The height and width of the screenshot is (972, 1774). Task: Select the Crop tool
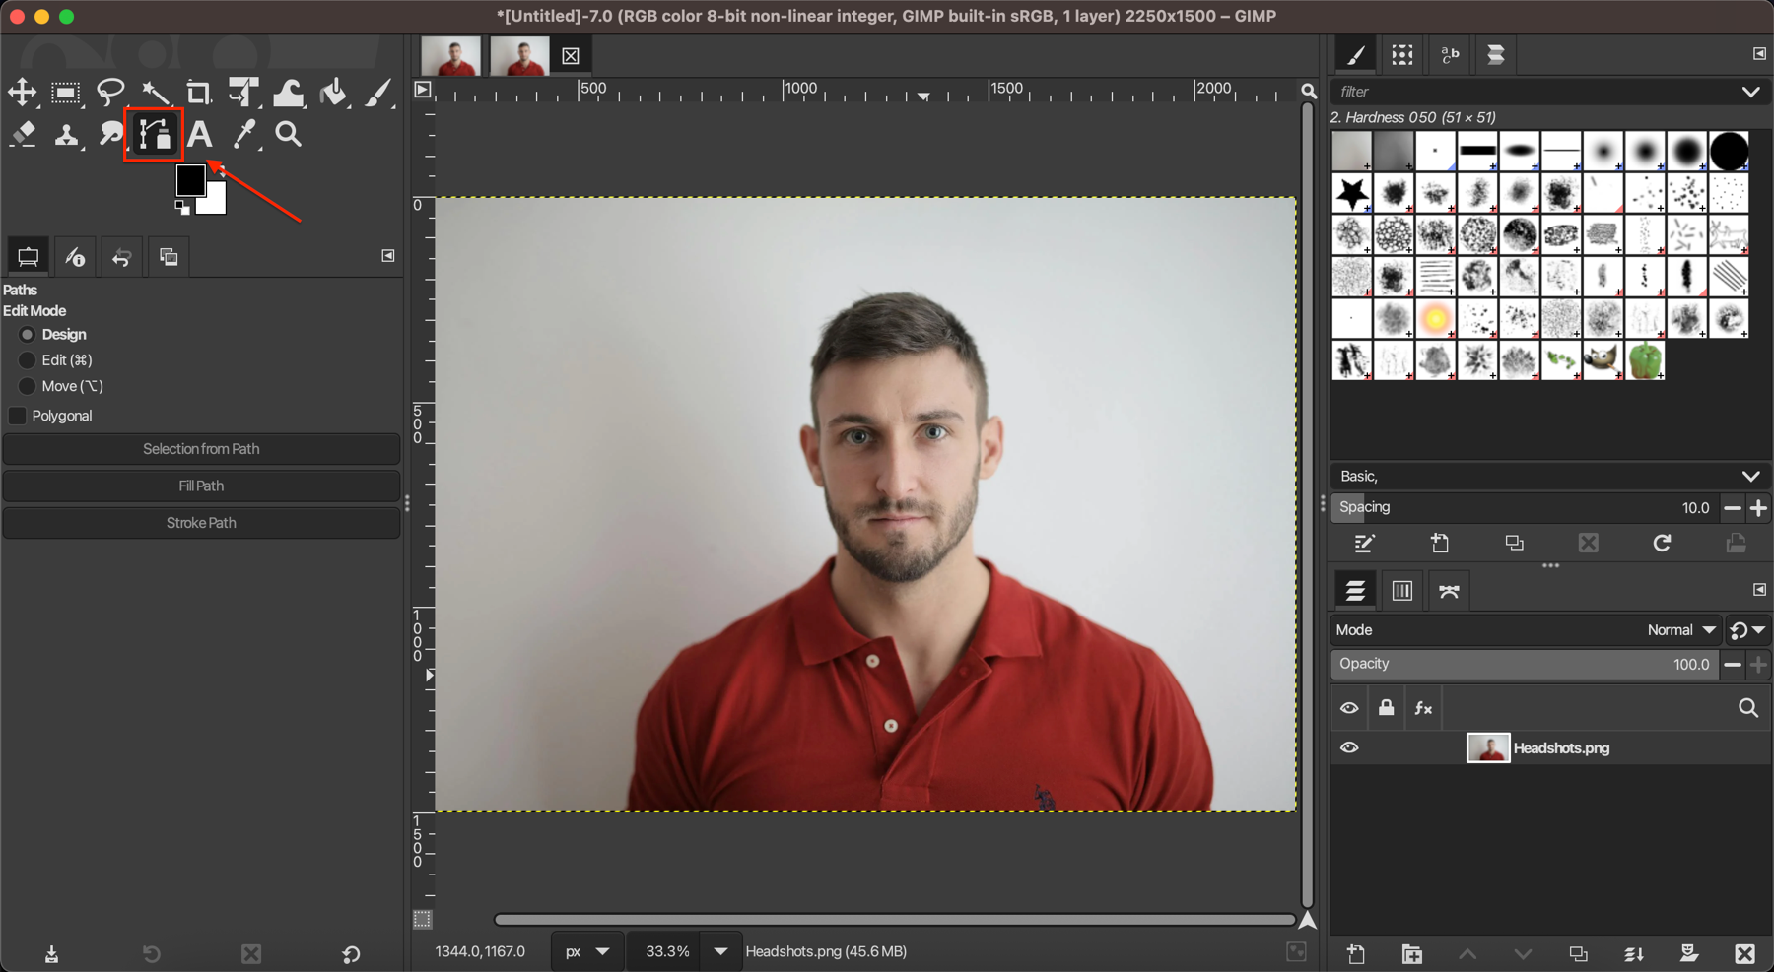pyautogui.click(x=198, y=93)
